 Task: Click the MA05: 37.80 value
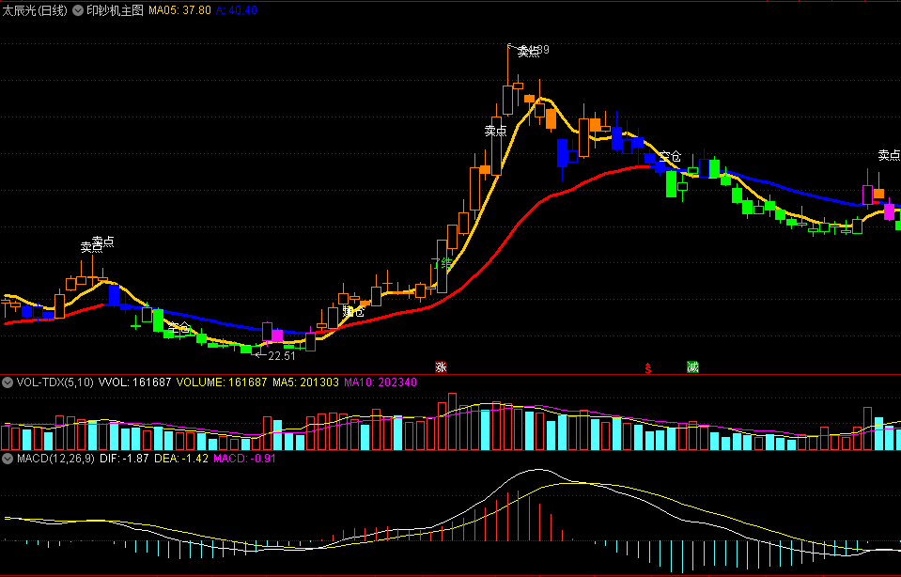click(179, 10)
